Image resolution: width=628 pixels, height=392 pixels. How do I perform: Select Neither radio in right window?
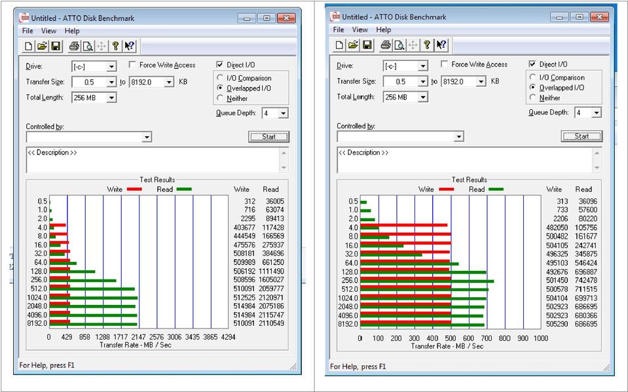(532, 98)
